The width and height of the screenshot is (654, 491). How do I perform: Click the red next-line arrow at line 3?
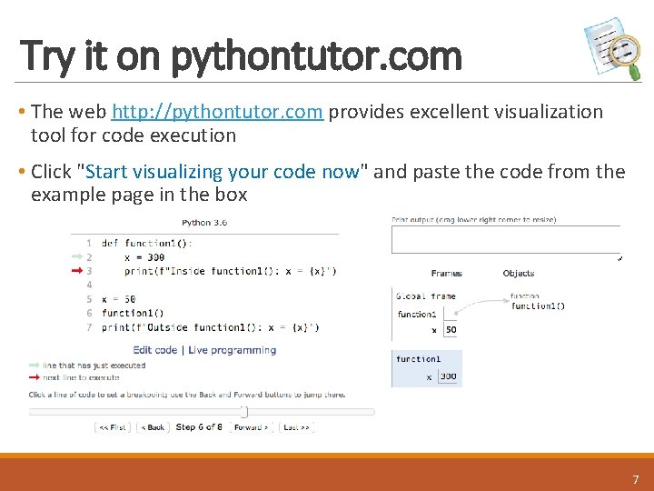77,271
